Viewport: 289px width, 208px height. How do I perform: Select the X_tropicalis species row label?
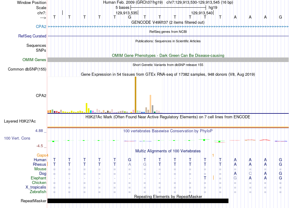coord(36,187)
